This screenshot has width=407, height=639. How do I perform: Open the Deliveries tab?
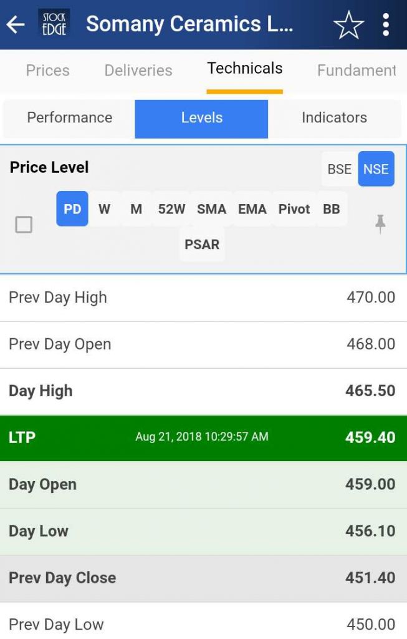tap(137, 71)
